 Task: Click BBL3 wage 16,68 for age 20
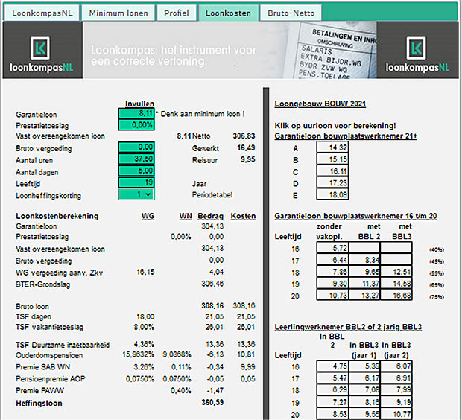tap(396, 295)
